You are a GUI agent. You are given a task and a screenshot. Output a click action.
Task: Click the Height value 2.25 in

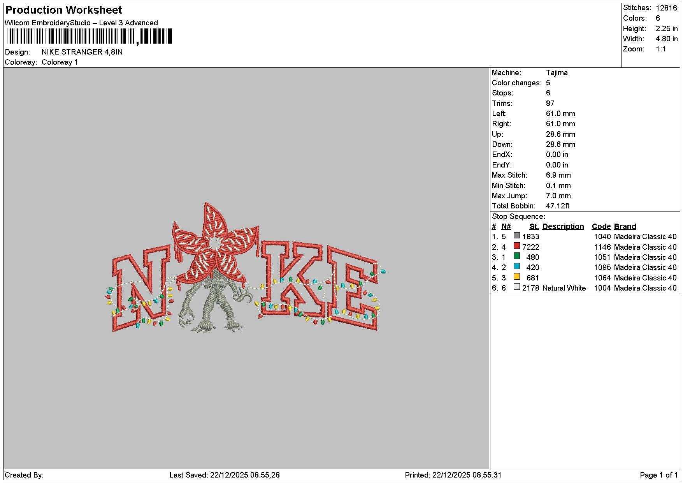click(x=666, y=29)
